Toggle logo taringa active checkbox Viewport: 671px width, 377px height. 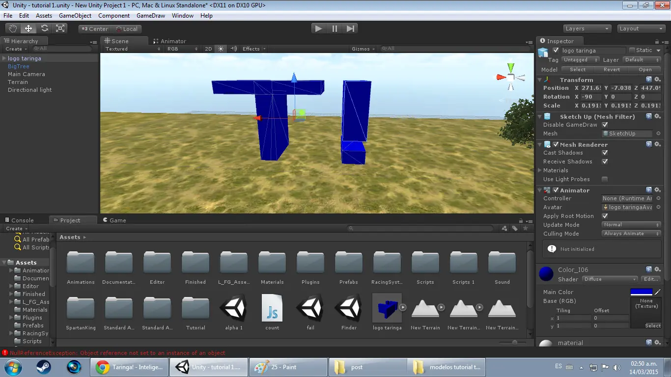point(556,50)
